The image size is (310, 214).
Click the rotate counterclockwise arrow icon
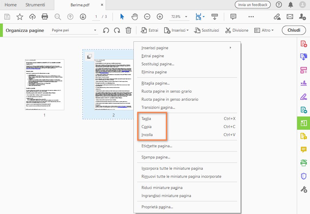[106, 30]
